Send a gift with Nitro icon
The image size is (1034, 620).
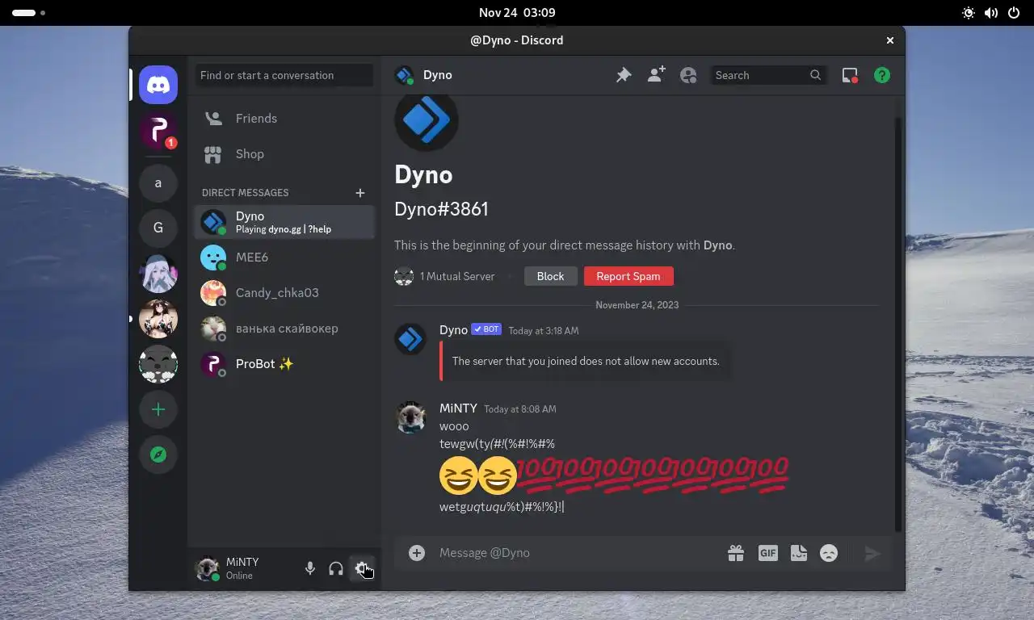tap(735, 553)
